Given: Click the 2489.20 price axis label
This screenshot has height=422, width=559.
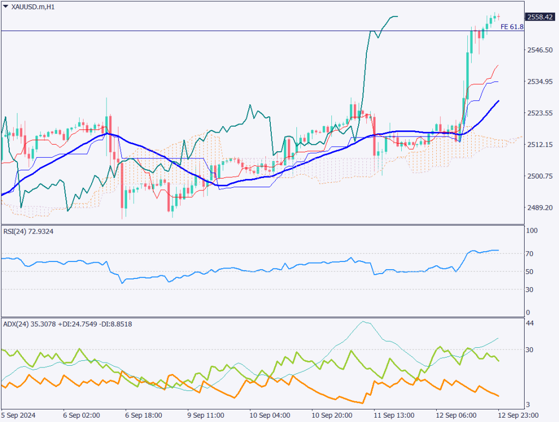Looking at the screenshot, I should tap(539, 207).
